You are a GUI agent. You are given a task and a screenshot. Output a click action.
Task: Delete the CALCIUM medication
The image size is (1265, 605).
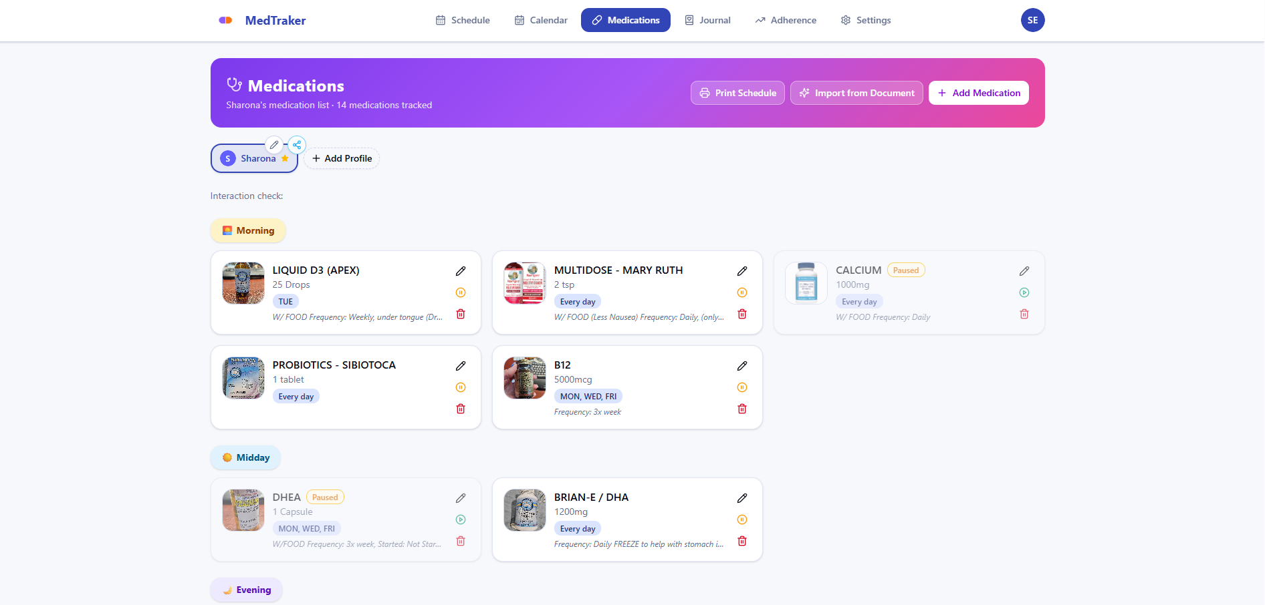(x=1024, y=314)
